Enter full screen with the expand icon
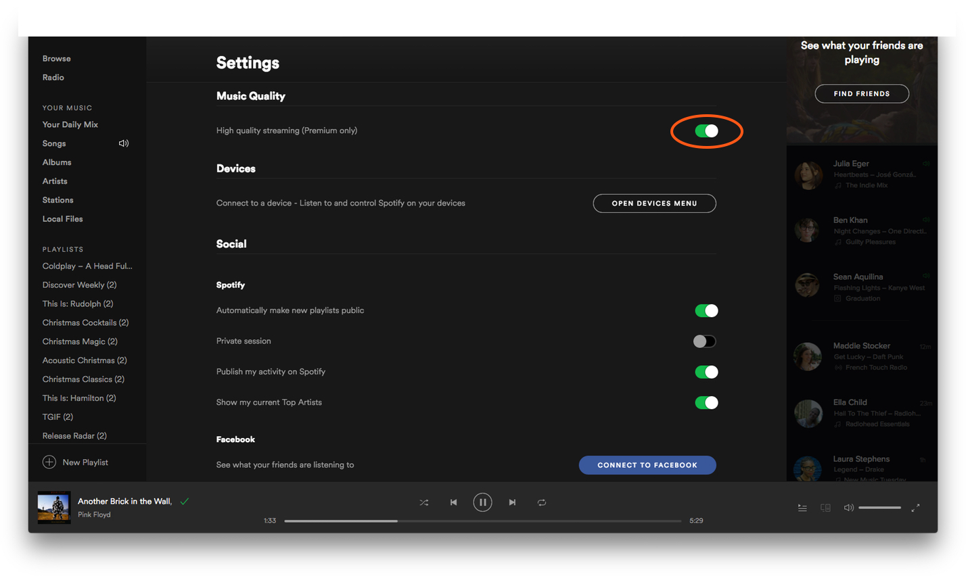The width and height of the screenshot is (966, 576). pyautogui.click(x=915, y=508)
